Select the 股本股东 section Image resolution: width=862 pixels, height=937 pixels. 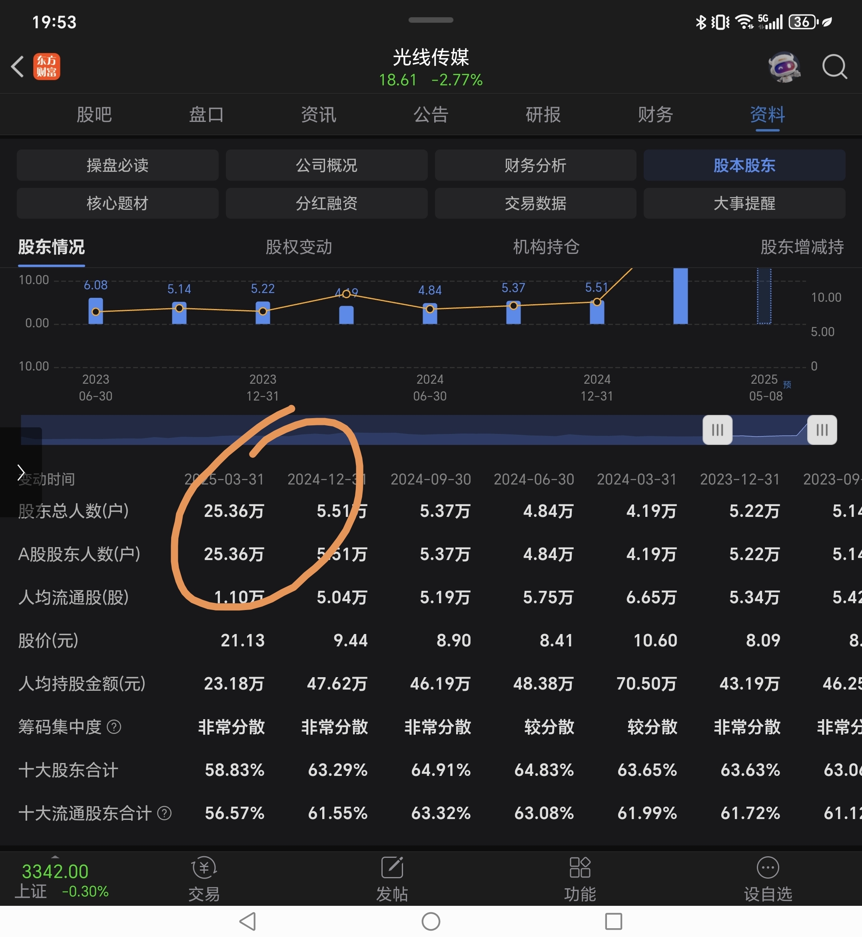click(744, 165)
